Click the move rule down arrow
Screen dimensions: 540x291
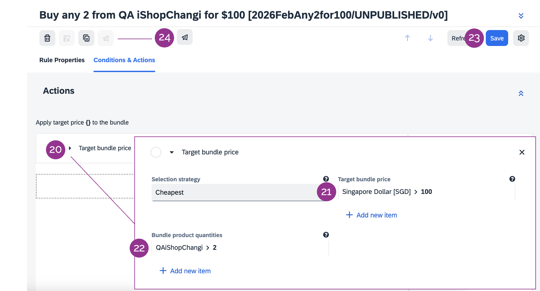(x=430, y=38)
